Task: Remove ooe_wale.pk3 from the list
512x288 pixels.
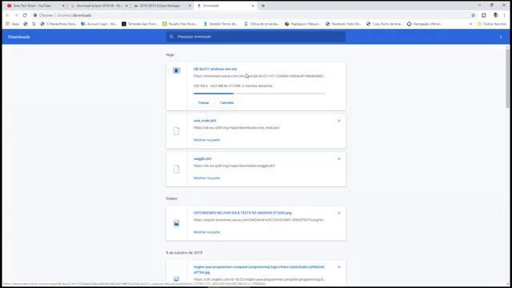Action: (339, 121)
